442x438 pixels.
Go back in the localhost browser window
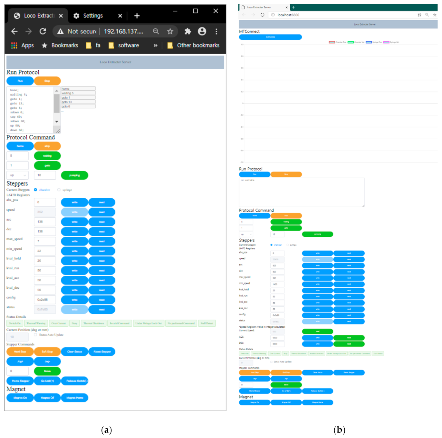pos(244,15)
